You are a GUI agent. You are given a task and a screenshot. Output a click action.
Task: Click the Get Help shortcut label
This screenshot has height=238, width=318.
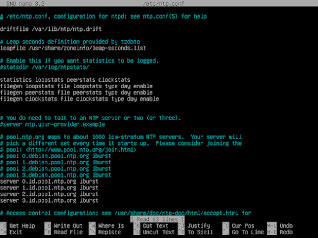(x=22, y=226)
